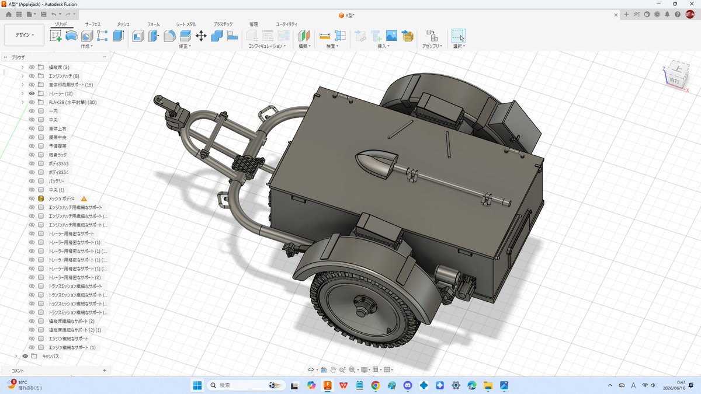Select the Hole tool in Create group
This screenshot has height=394, width=701.
87,36
